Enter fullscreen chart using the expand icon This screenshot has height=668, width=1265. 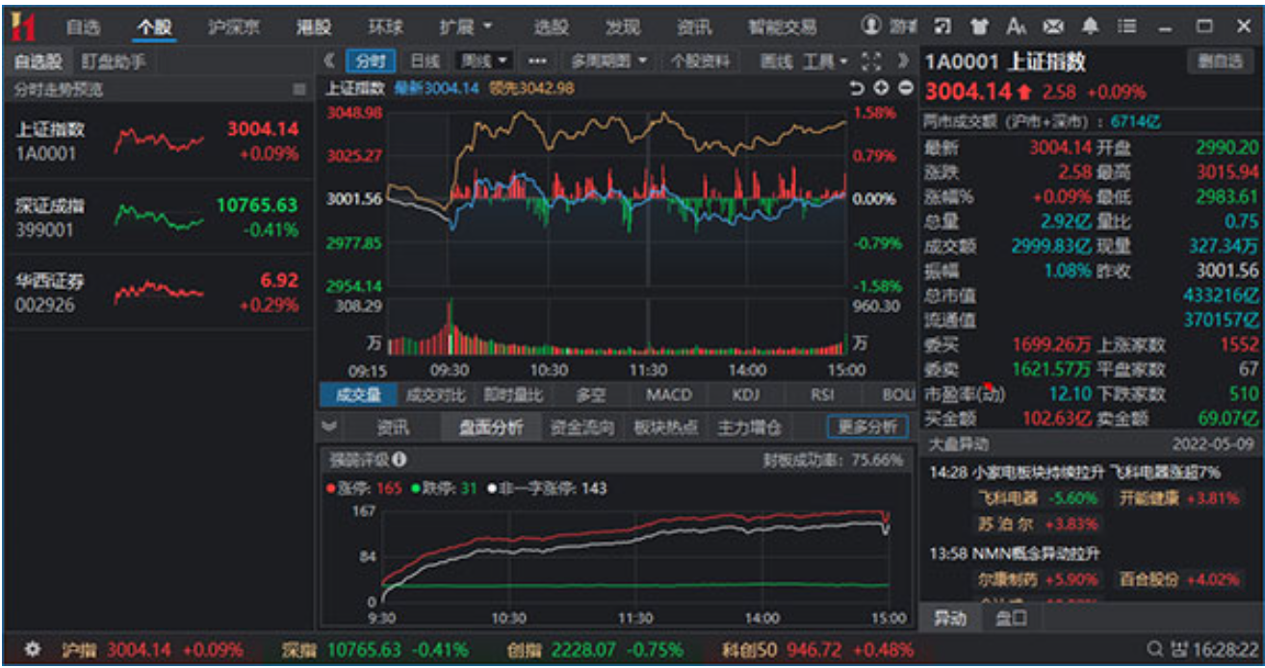point(869,60)
